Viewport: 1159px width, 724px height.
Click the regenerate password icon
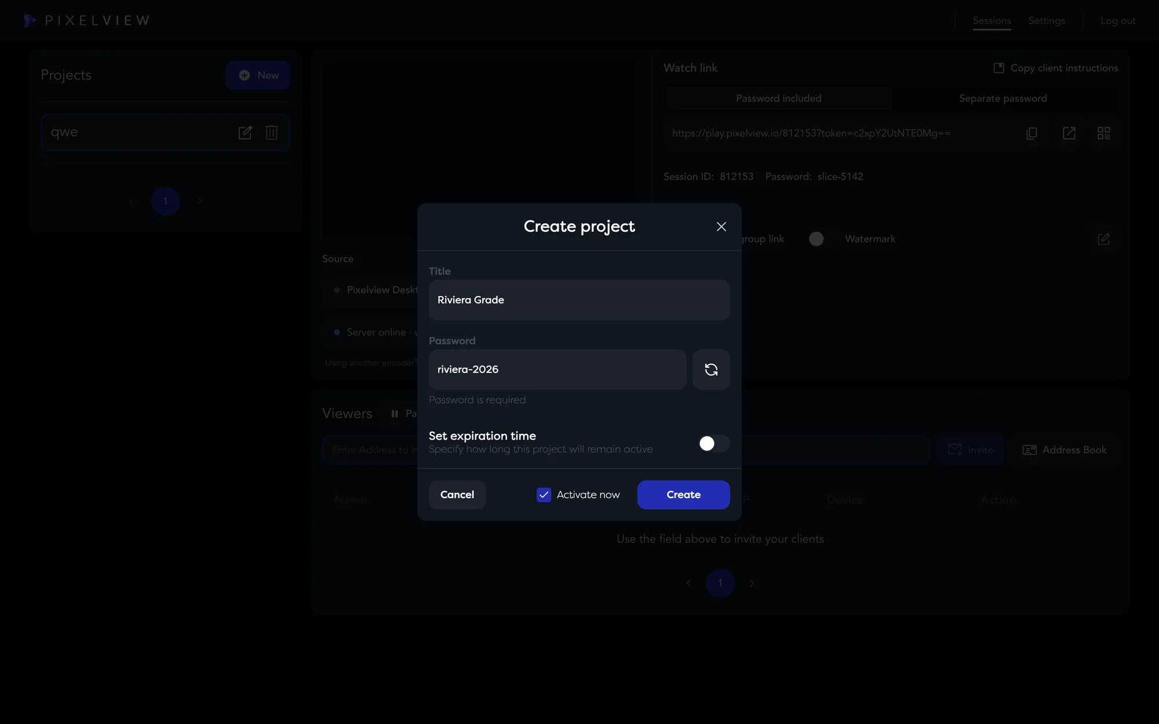[711, 370]
